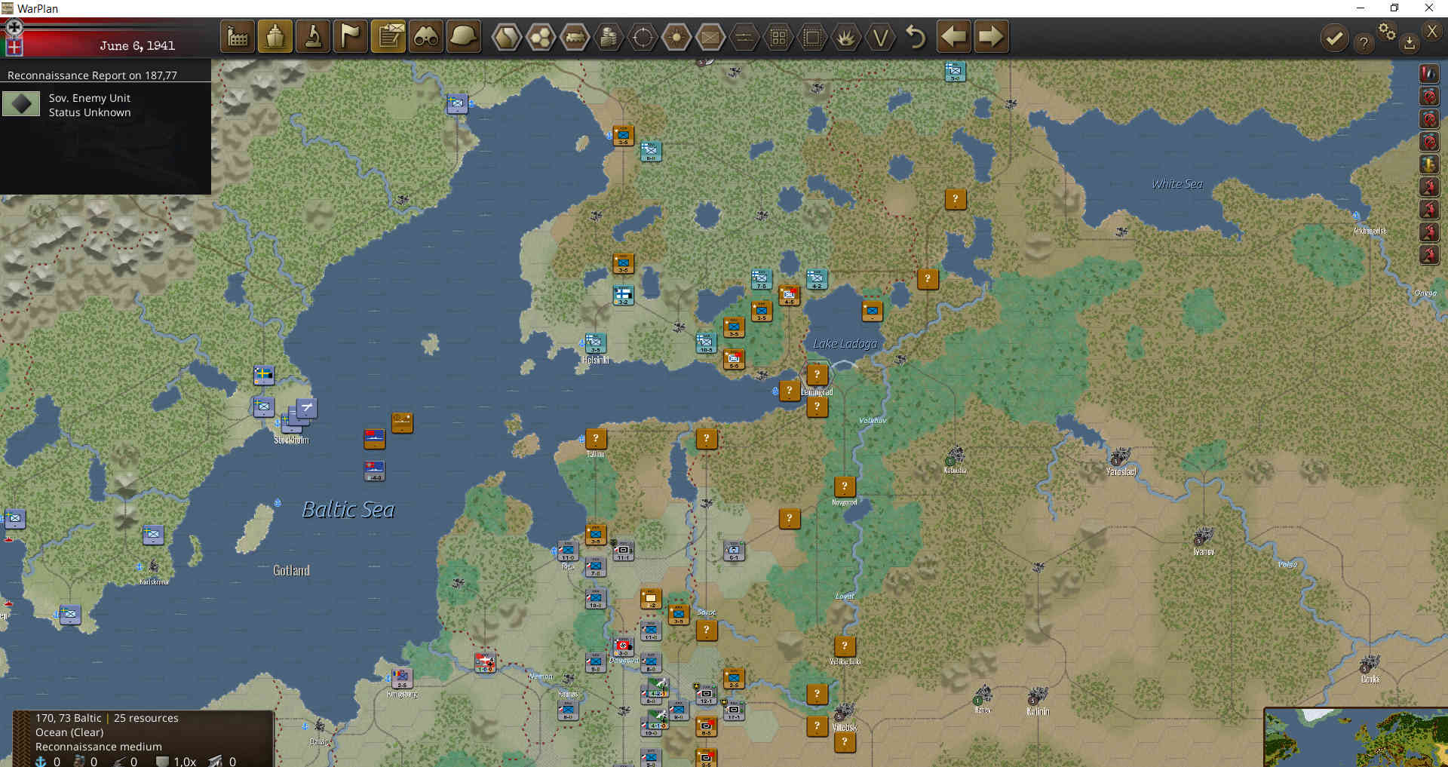Click the Ivanov city label
Viewport: 1448px width, 767px height.
1204,552
